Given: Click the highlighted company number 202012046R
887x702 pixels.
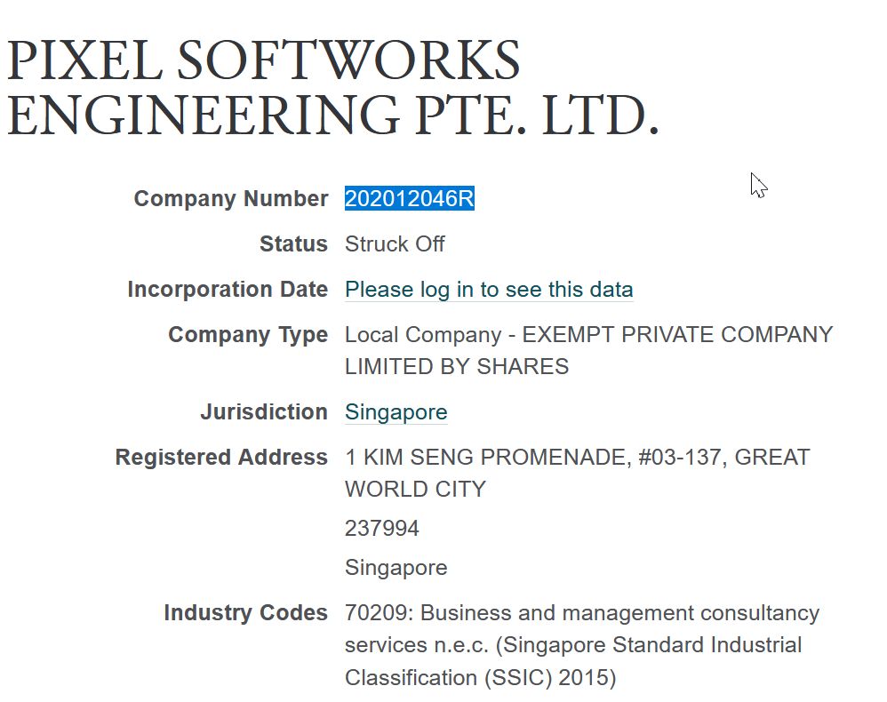Looking at the screenshot, I should pos(410,198).
